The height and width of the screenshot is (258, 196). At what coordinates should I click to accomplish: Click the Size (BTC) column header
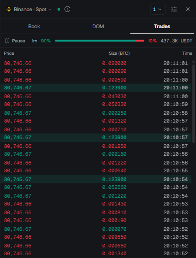tap(119, 53)
